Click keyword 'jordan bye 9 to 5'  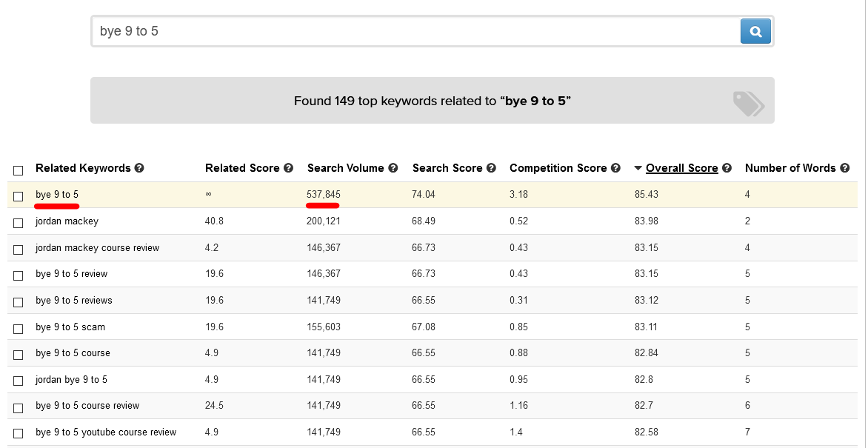(71, 379)
